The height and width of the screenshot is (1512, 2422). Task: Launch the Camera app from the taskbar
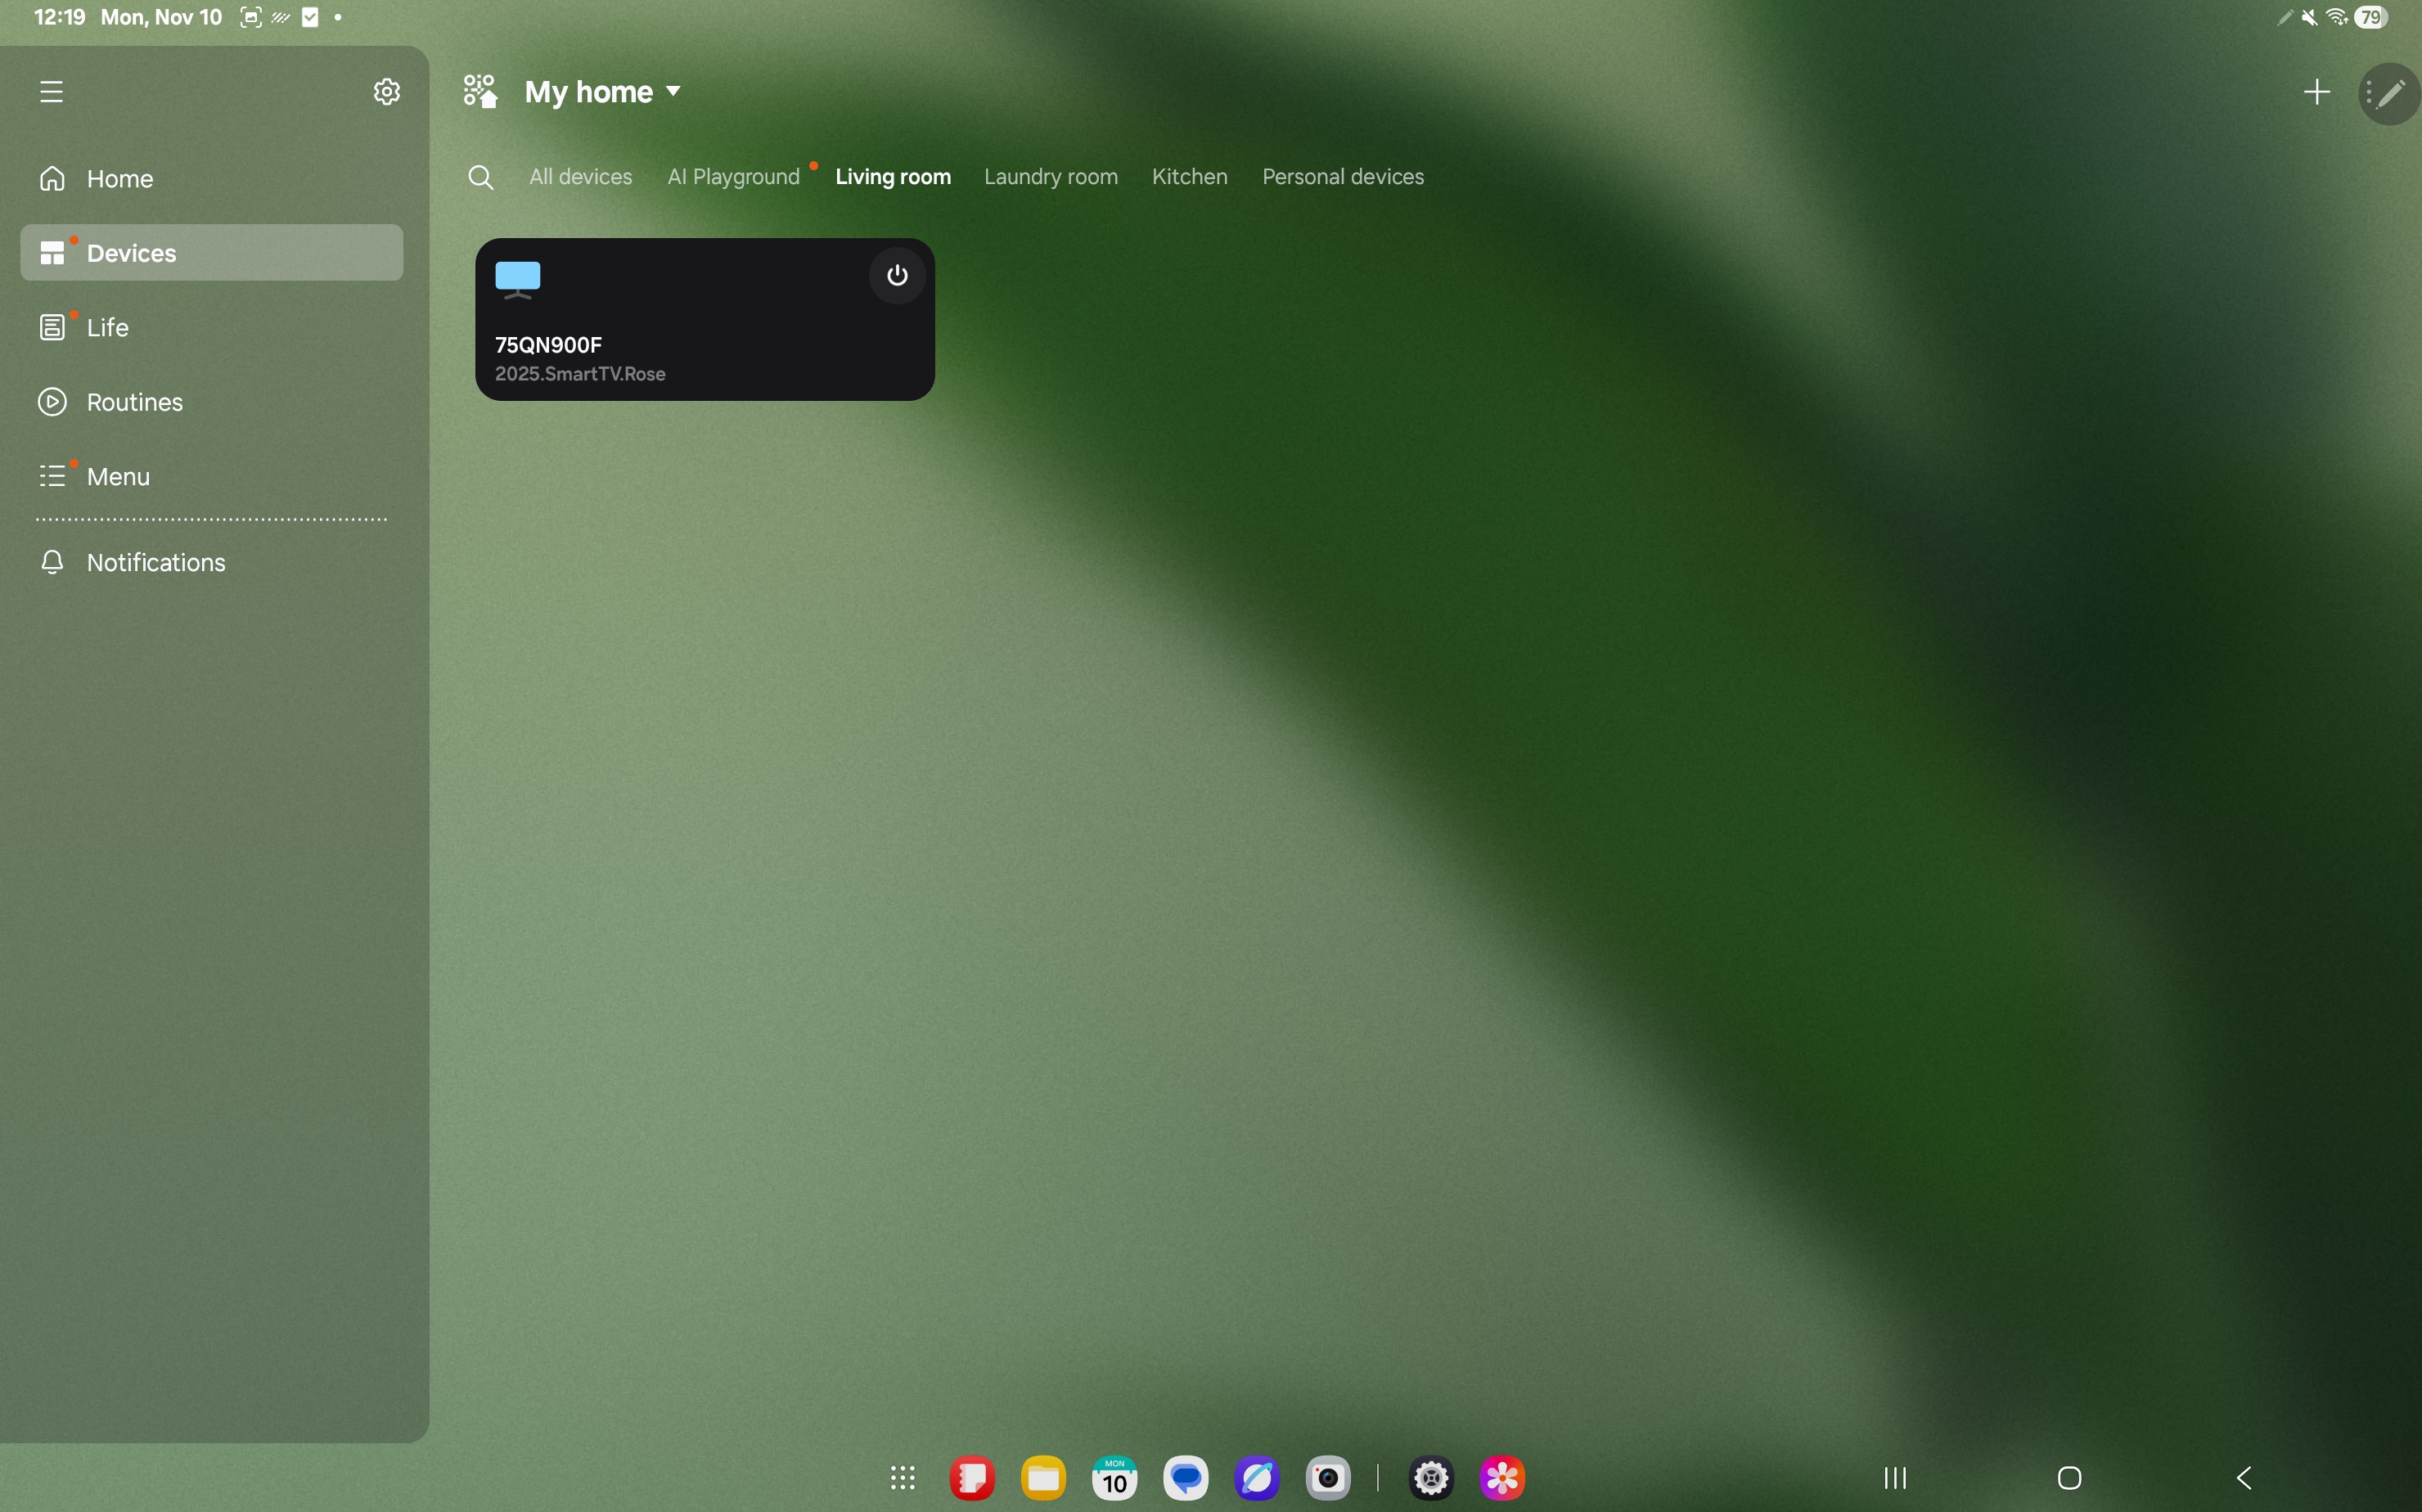(x=1328, y=1478)
